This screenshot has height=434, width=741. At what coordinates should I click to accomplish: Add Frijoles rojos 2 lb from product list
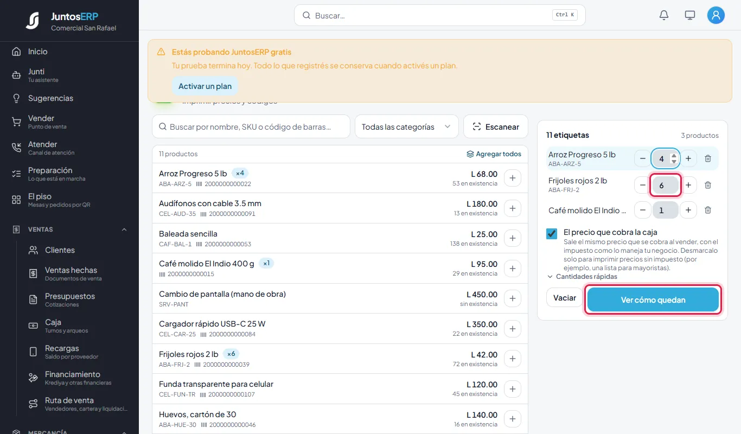click(513, 358)
